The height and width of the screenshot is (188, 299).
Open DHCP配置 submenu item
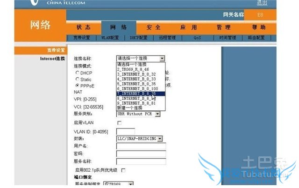click(x=139, y=38)
